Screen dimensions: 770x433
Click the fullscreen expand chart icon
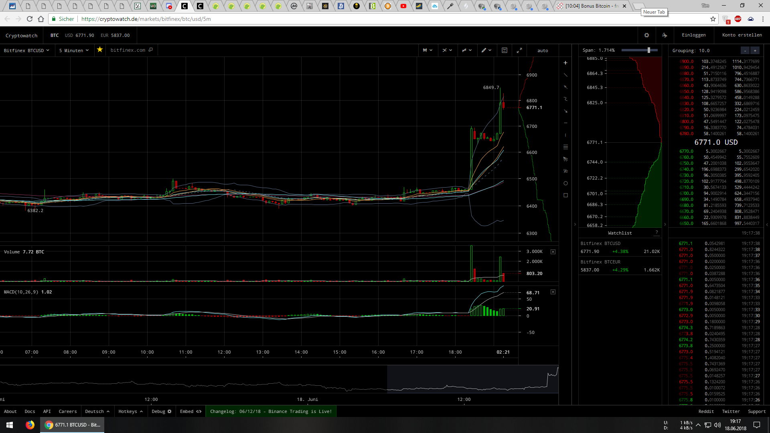(519, 51)
